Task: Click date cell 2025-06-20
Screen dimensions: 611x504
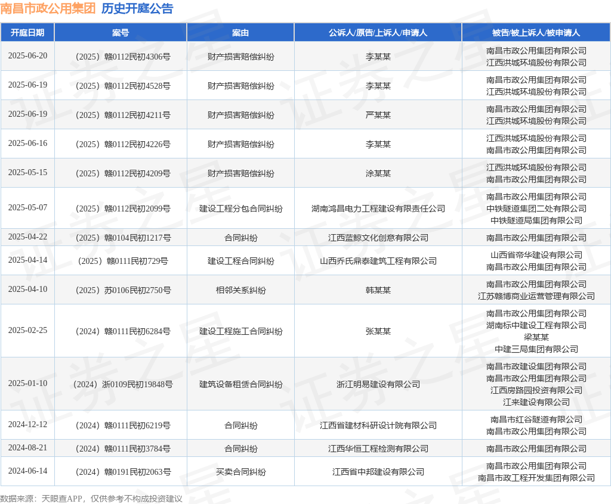Action: point(27,55)
